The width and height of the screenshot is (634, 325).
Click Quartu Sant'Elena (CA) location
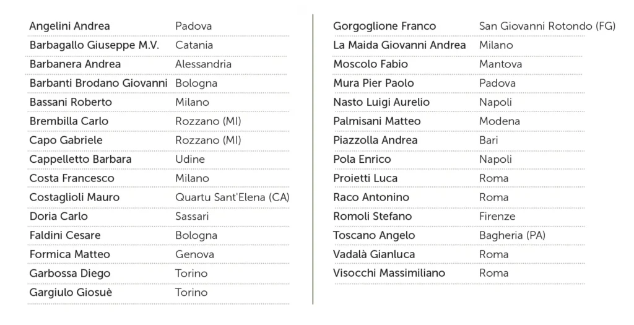pyautogui.click(x=232, y=197)
